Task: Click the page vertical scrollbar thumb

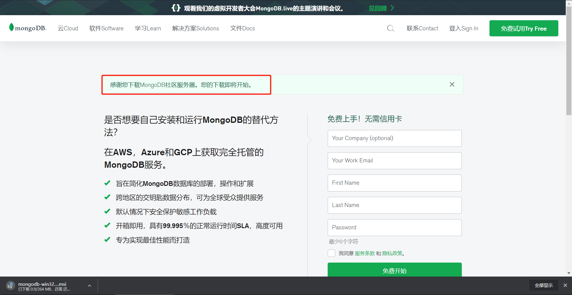Action: point(569,61)
